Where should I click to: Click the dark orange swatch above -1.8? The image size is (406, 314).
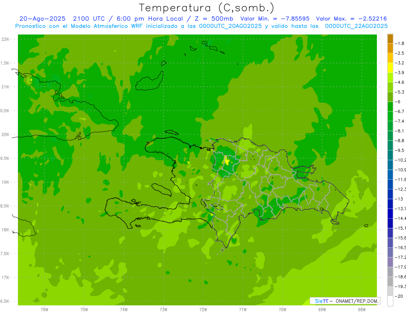click(390, 39)
